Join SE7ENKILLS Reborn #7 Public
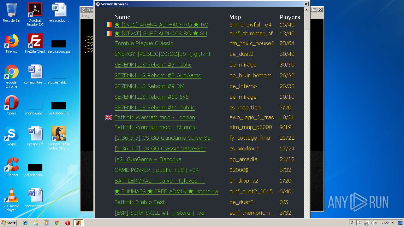This screenshot has width=404, height=227. coord(153,65)
